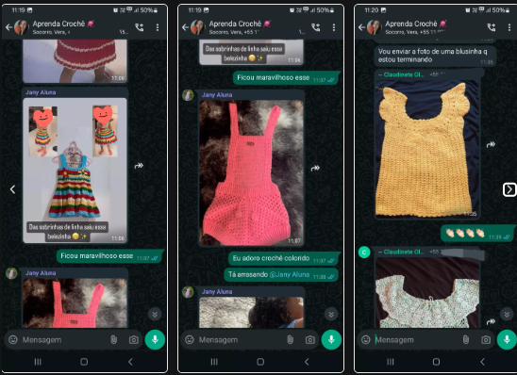Open emoji picker on middle phone

(190, 339)
